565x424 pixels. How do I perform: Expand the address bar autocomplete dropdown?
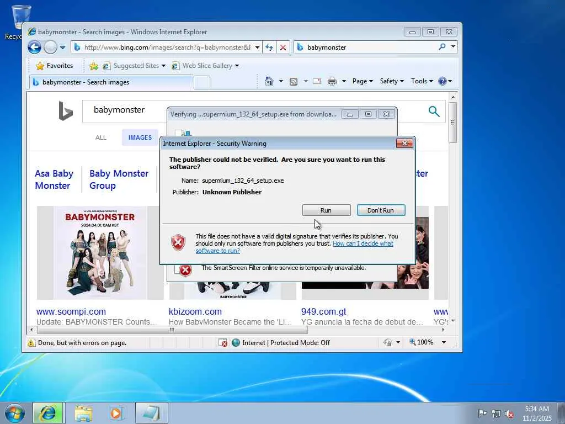(x=257, y=47)
